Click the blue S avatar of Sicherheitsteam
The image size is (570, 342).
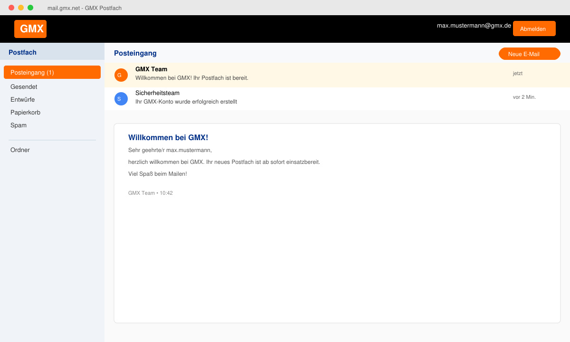(x=121, y=99)
